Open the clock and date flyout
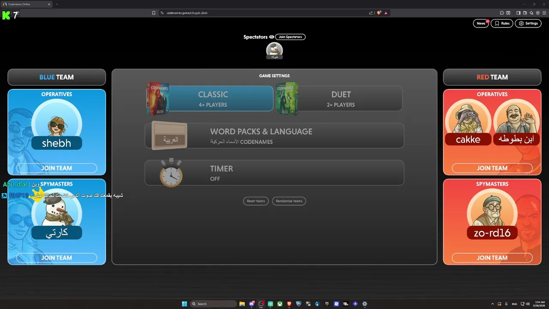This screenshot has height=309, width=549. click(540, 304)
